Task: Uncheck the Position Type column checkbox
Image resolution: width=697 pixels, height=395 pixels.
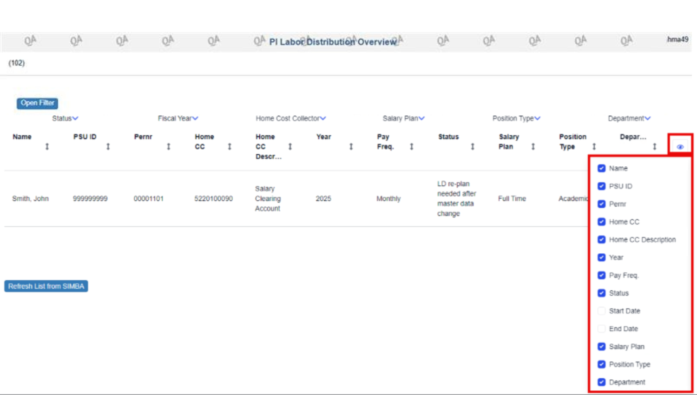Action: (602, 364)
